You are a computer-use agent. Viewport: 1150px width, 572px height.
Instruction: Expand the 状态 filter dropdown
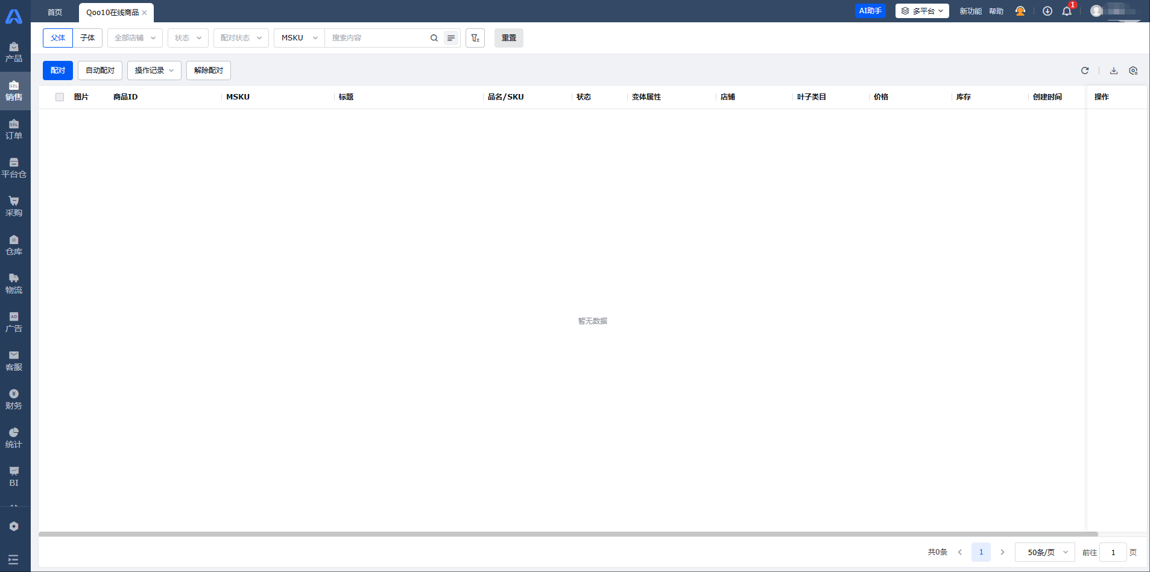[x=188, y=38]
